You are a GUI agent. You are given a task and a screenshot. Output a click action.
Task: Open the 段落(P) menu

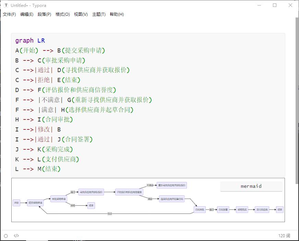[x=44, y=14]
